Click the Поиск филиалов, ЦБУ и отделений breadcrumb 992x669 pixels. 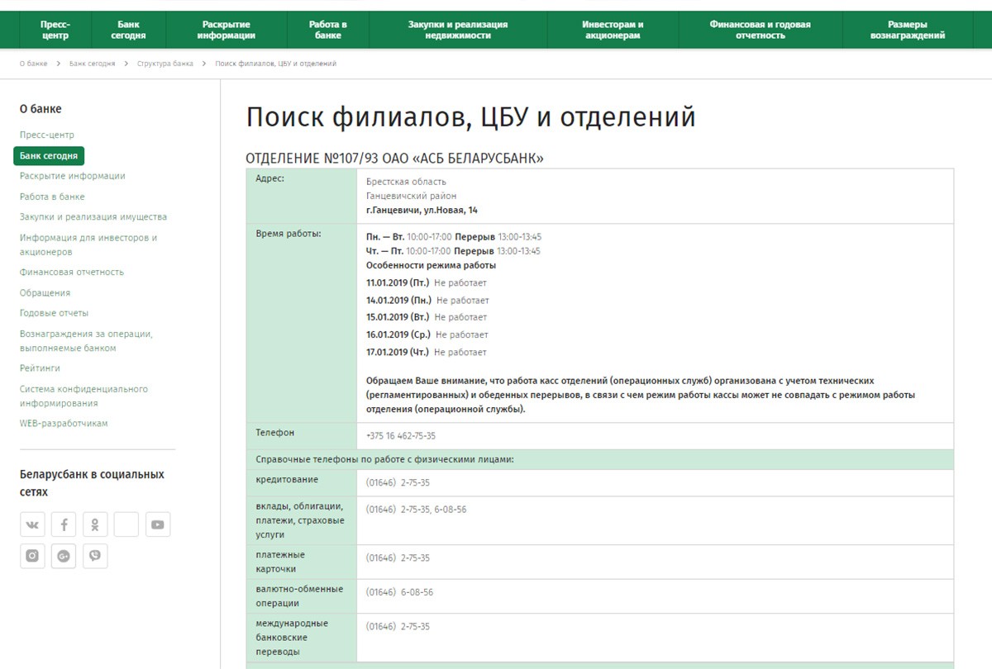click(x=275, y=64)
